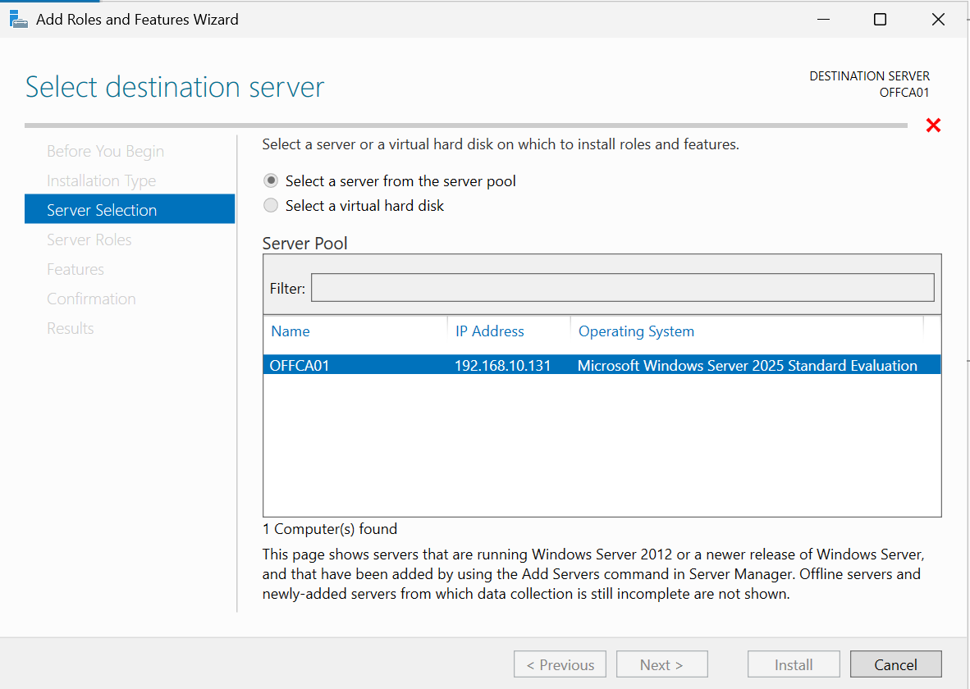
Task: Open the Before You Begin step
Action: [105, 152]
